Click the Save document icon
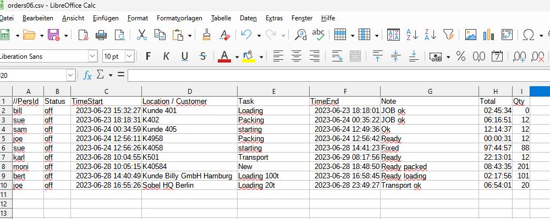The height and width of the screenshot is (219, 550). (54, 35)
